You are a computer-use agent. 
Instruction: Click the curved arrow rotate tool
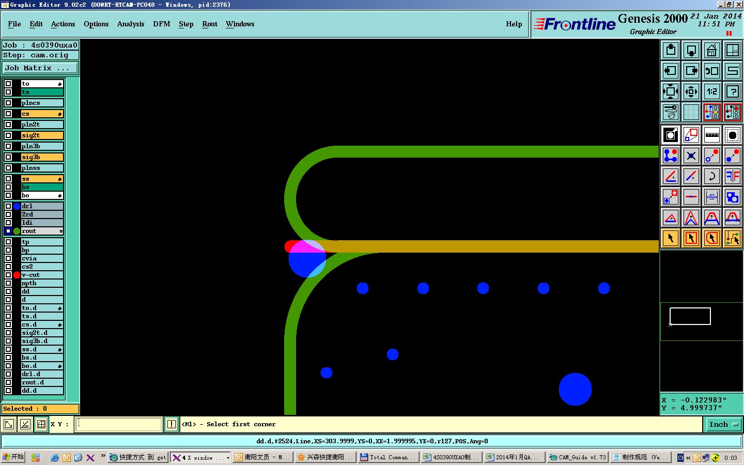[712, 176]
